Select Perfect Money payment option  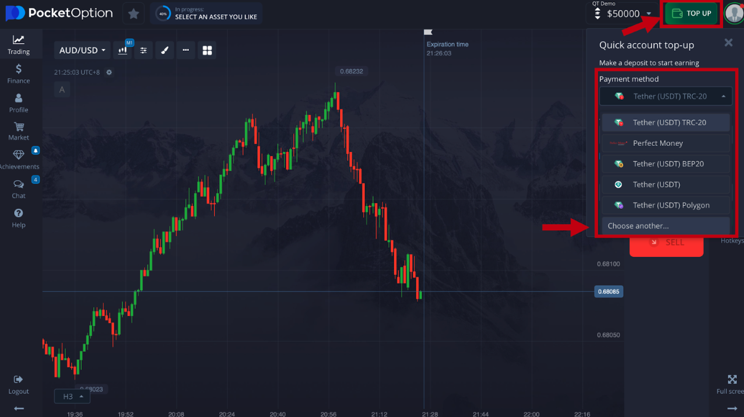pos(666,143)
